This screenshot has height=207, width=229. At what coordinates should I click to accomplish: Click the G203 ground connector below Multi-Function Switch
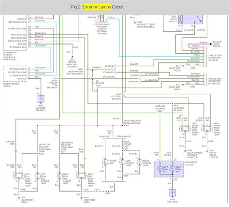[x=41, y=99]
